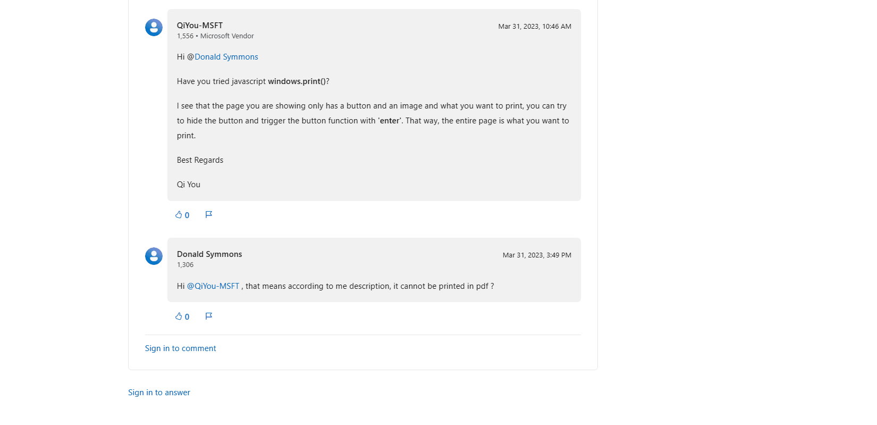This screenshot has width=877, height=425.
Task: Open Donald Symmons author name in reply
Action: (209, 254)
